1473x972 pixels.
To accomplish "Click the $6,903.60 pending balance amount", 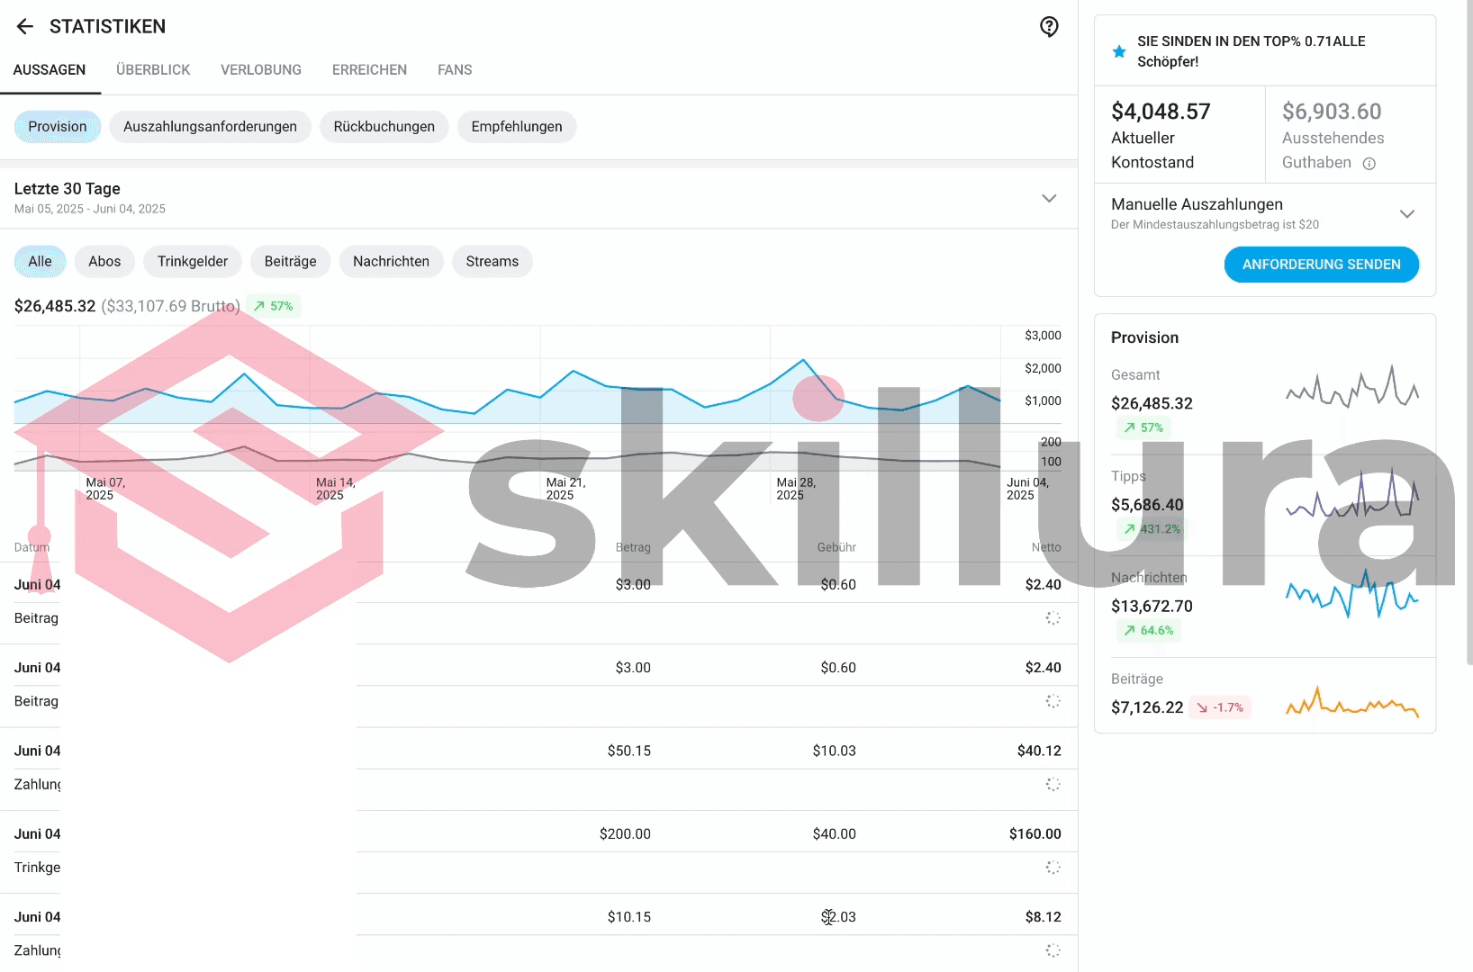I will click(x=1332, y=112).
